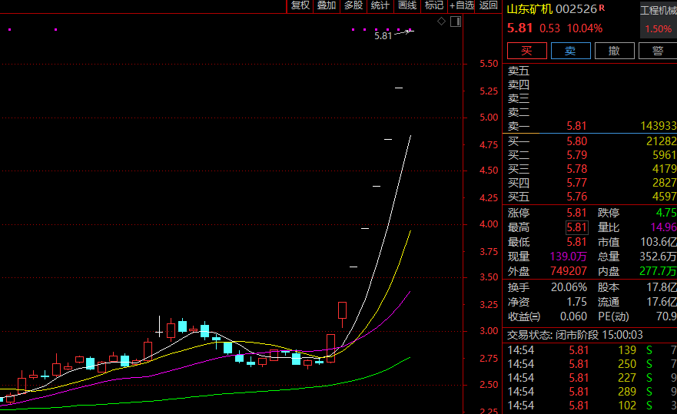Click the 外盘 value 749207
This screenshot has height=414, width=677.
(x=569, y=271)
